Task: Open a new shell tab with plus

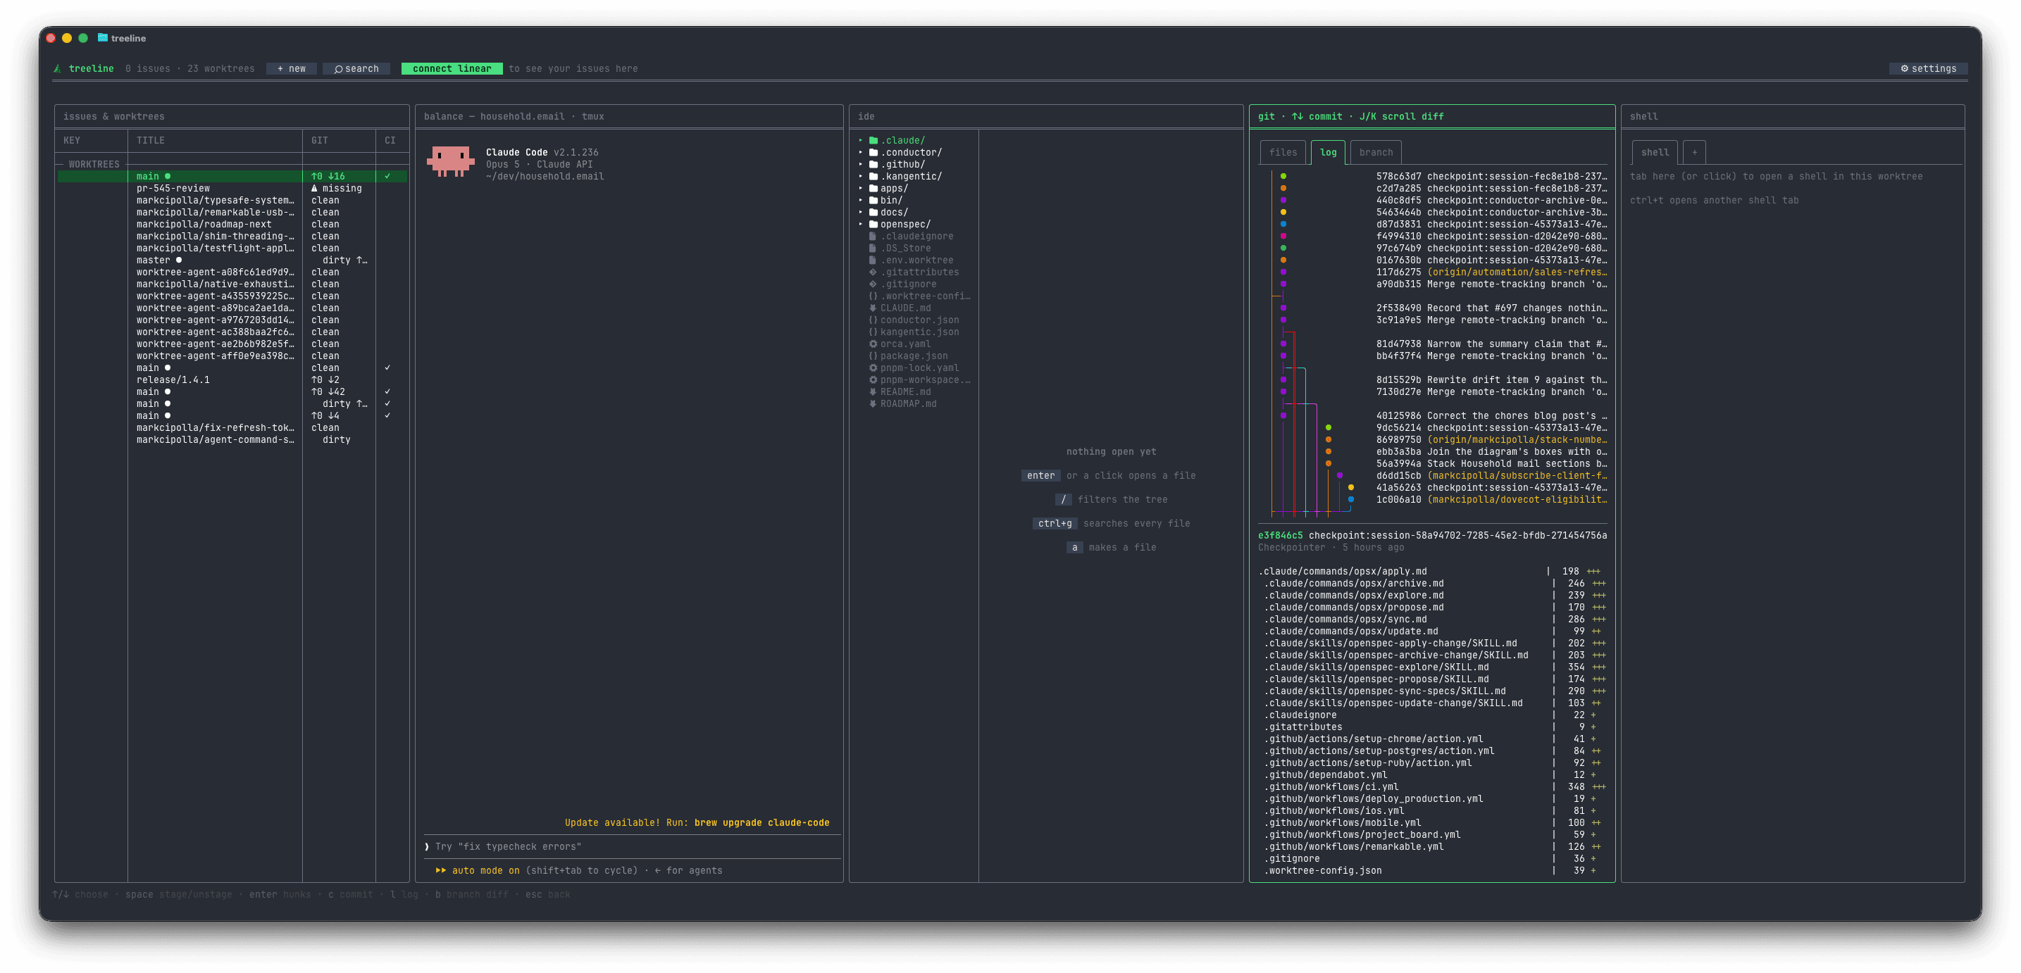Action: pos(1694,152)
